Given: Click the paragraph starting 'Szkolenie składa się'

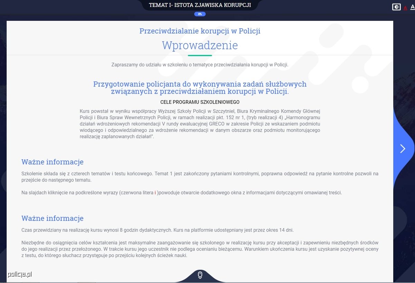Looking at the screenshot, I should tap(200, 177).
